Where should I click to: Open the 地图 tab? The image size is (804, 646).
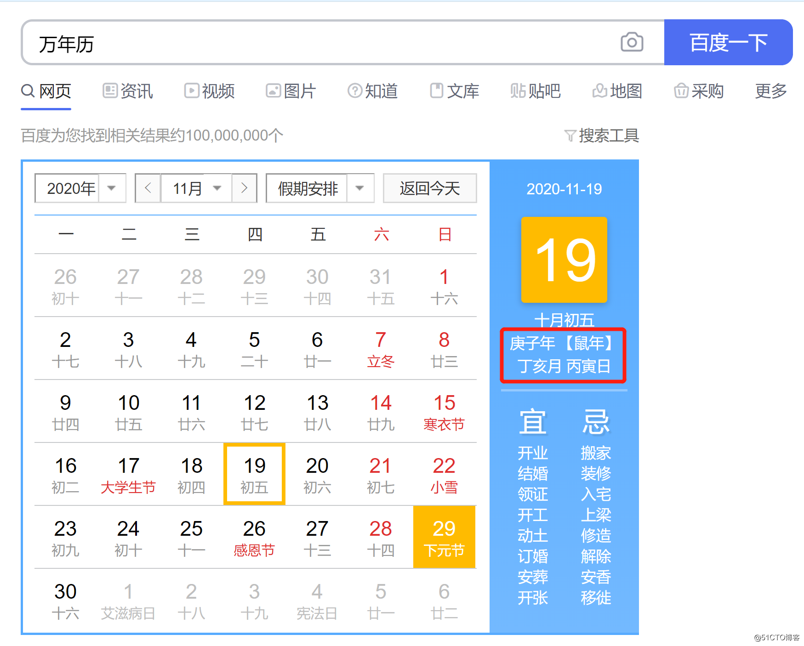coord(617,91)
